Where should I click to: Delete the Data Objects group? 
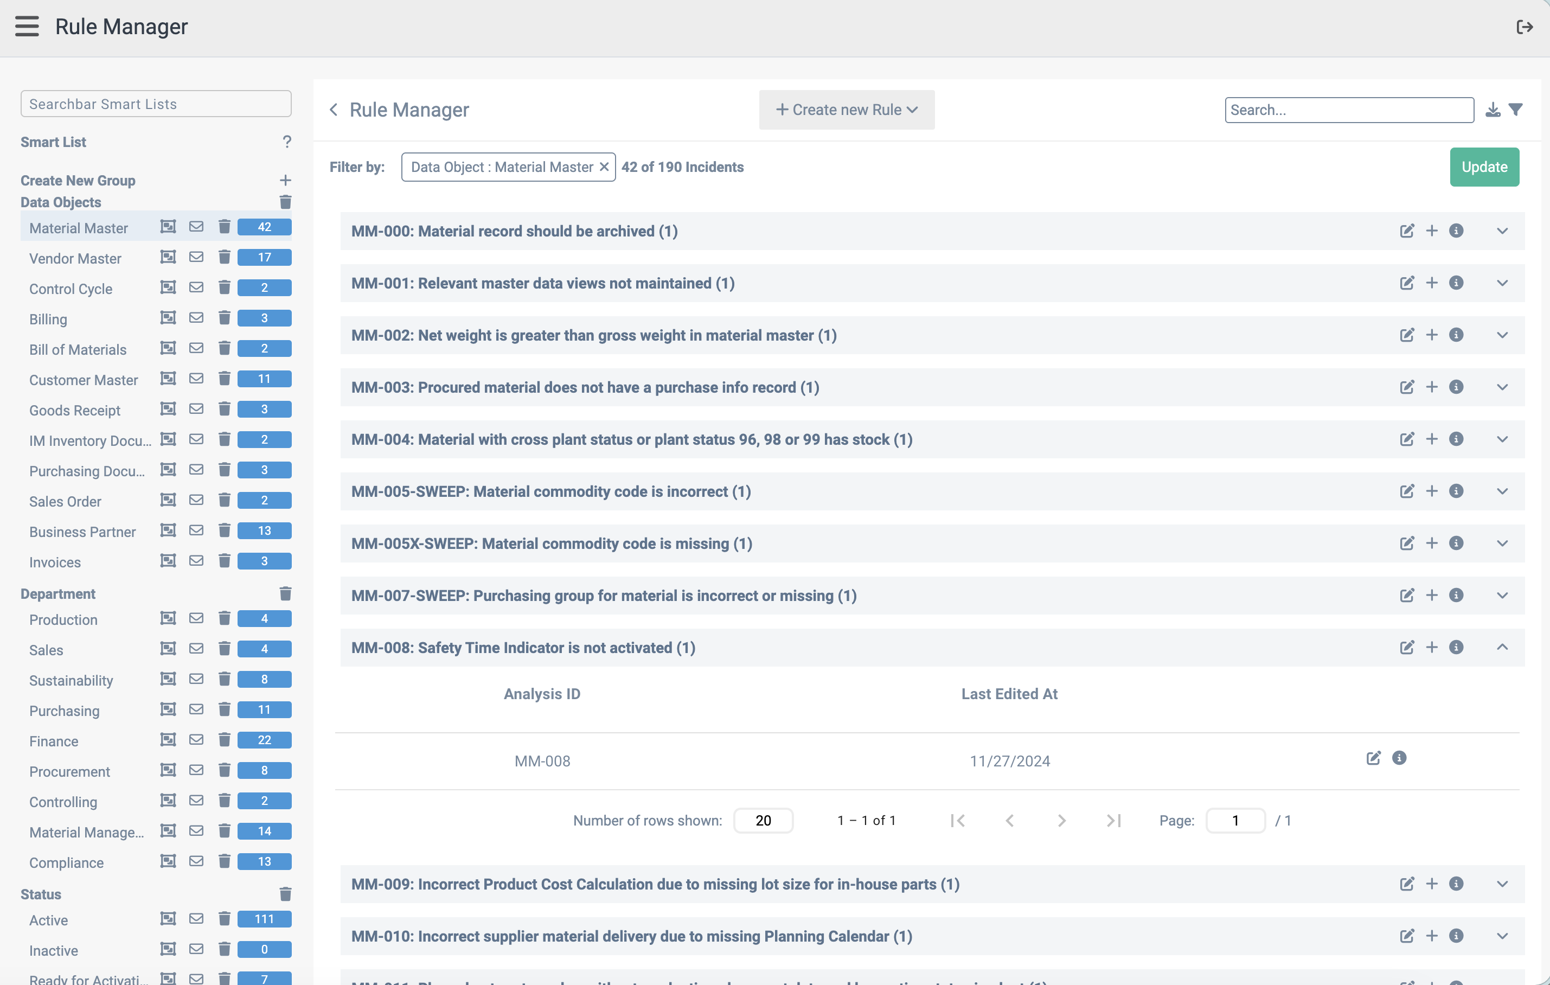click(285, 202)
